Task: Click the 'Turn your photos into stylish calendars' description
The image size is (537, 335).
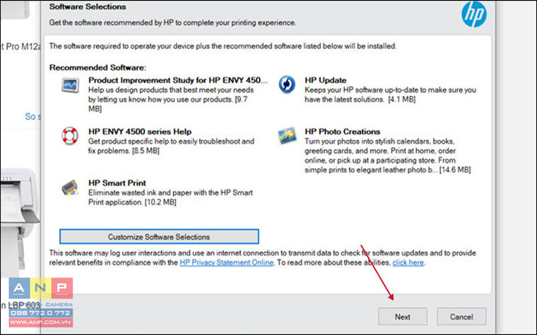Action: pyautogui.click(x=388, y=155)
